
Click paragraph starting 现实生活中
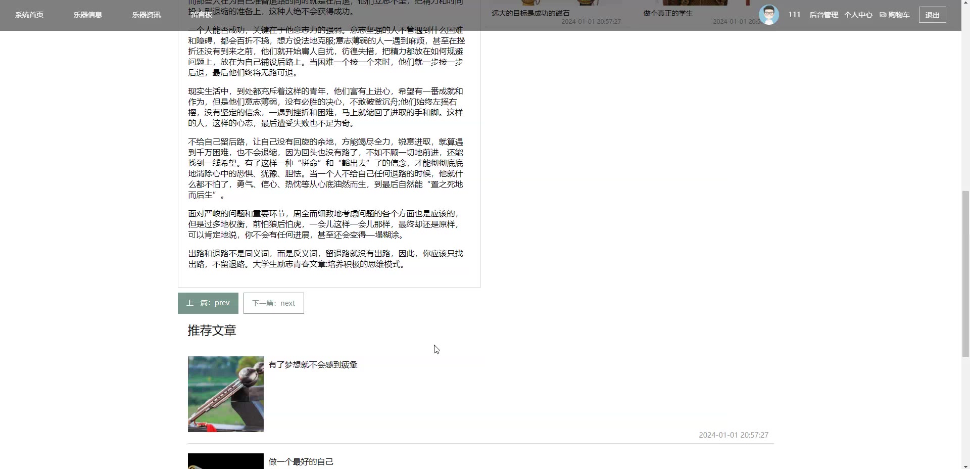tap(326, 107)
